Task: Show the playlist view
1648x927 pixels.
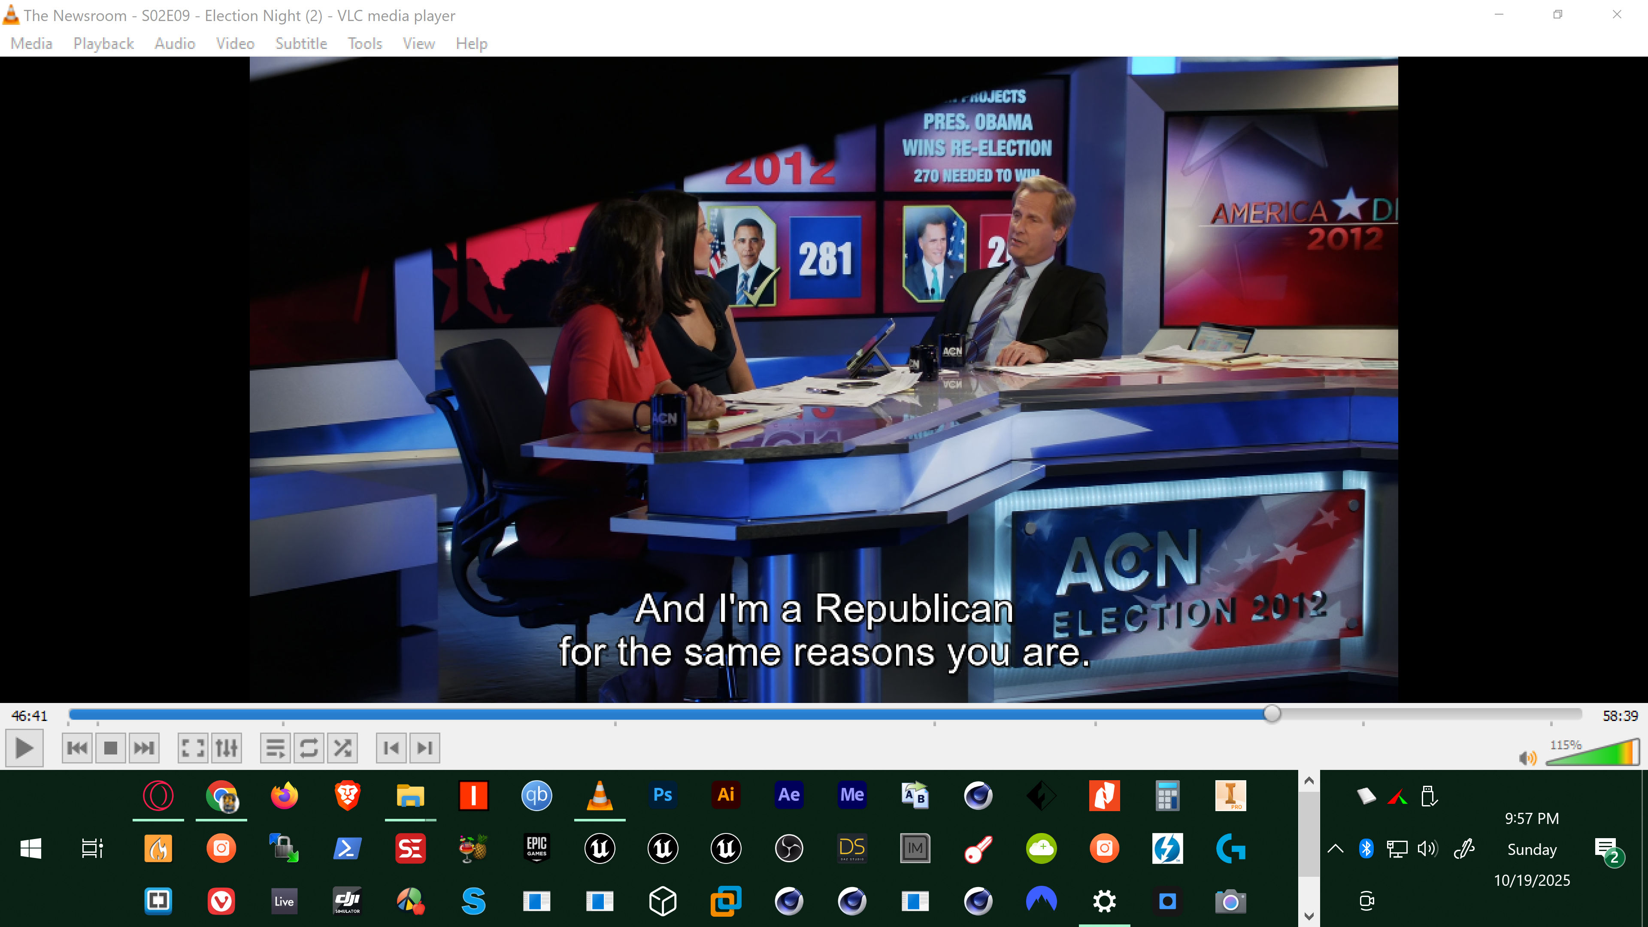Action: click(x=276, y=748)
